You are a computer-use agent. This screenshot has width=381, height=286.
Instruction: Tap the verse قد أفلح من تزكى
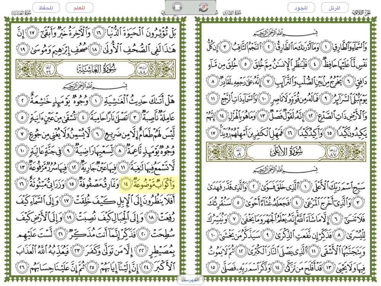pyautogui.click(x=304, y=268)
